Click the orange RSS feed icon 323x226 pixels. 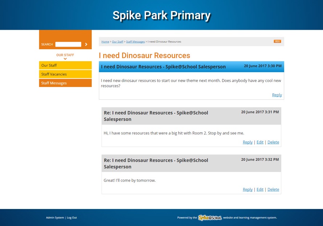point(277,41)
